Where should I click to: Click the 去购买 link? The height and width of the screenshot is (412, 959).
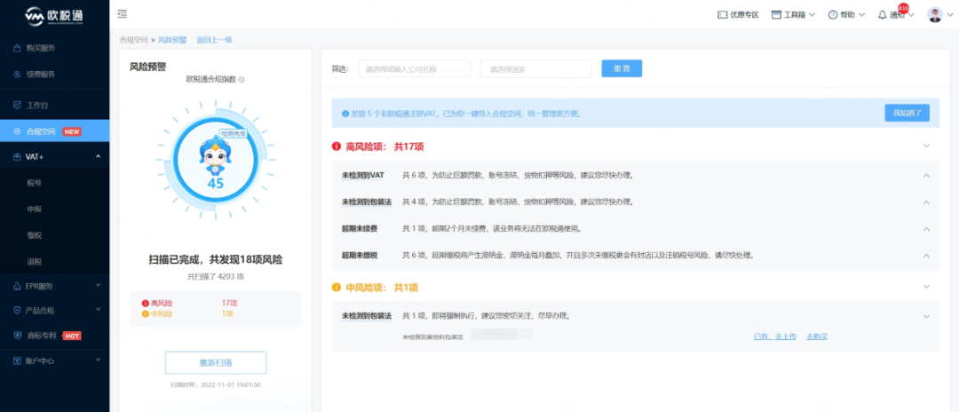817,337
